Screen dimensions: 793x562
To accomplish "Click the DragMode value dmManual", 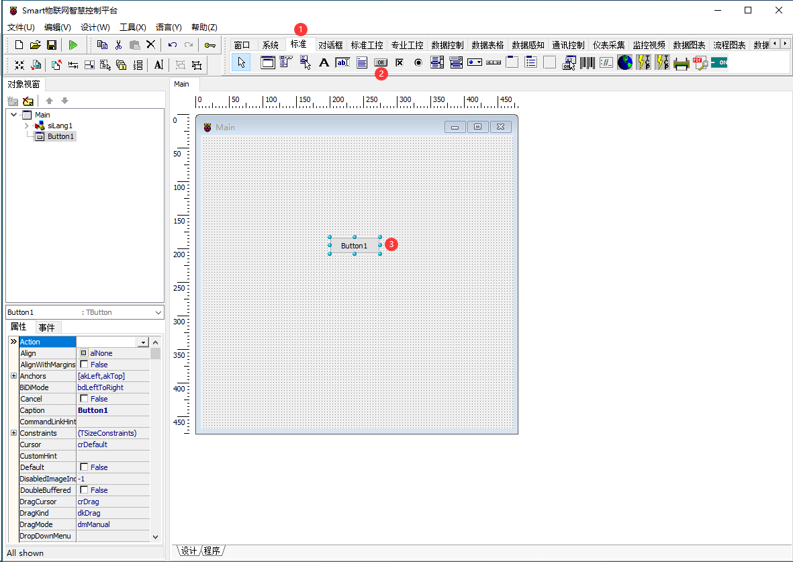I will (x=93, y=524).
